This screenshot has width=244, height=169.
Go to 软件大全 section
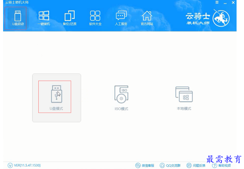point(95,18)
